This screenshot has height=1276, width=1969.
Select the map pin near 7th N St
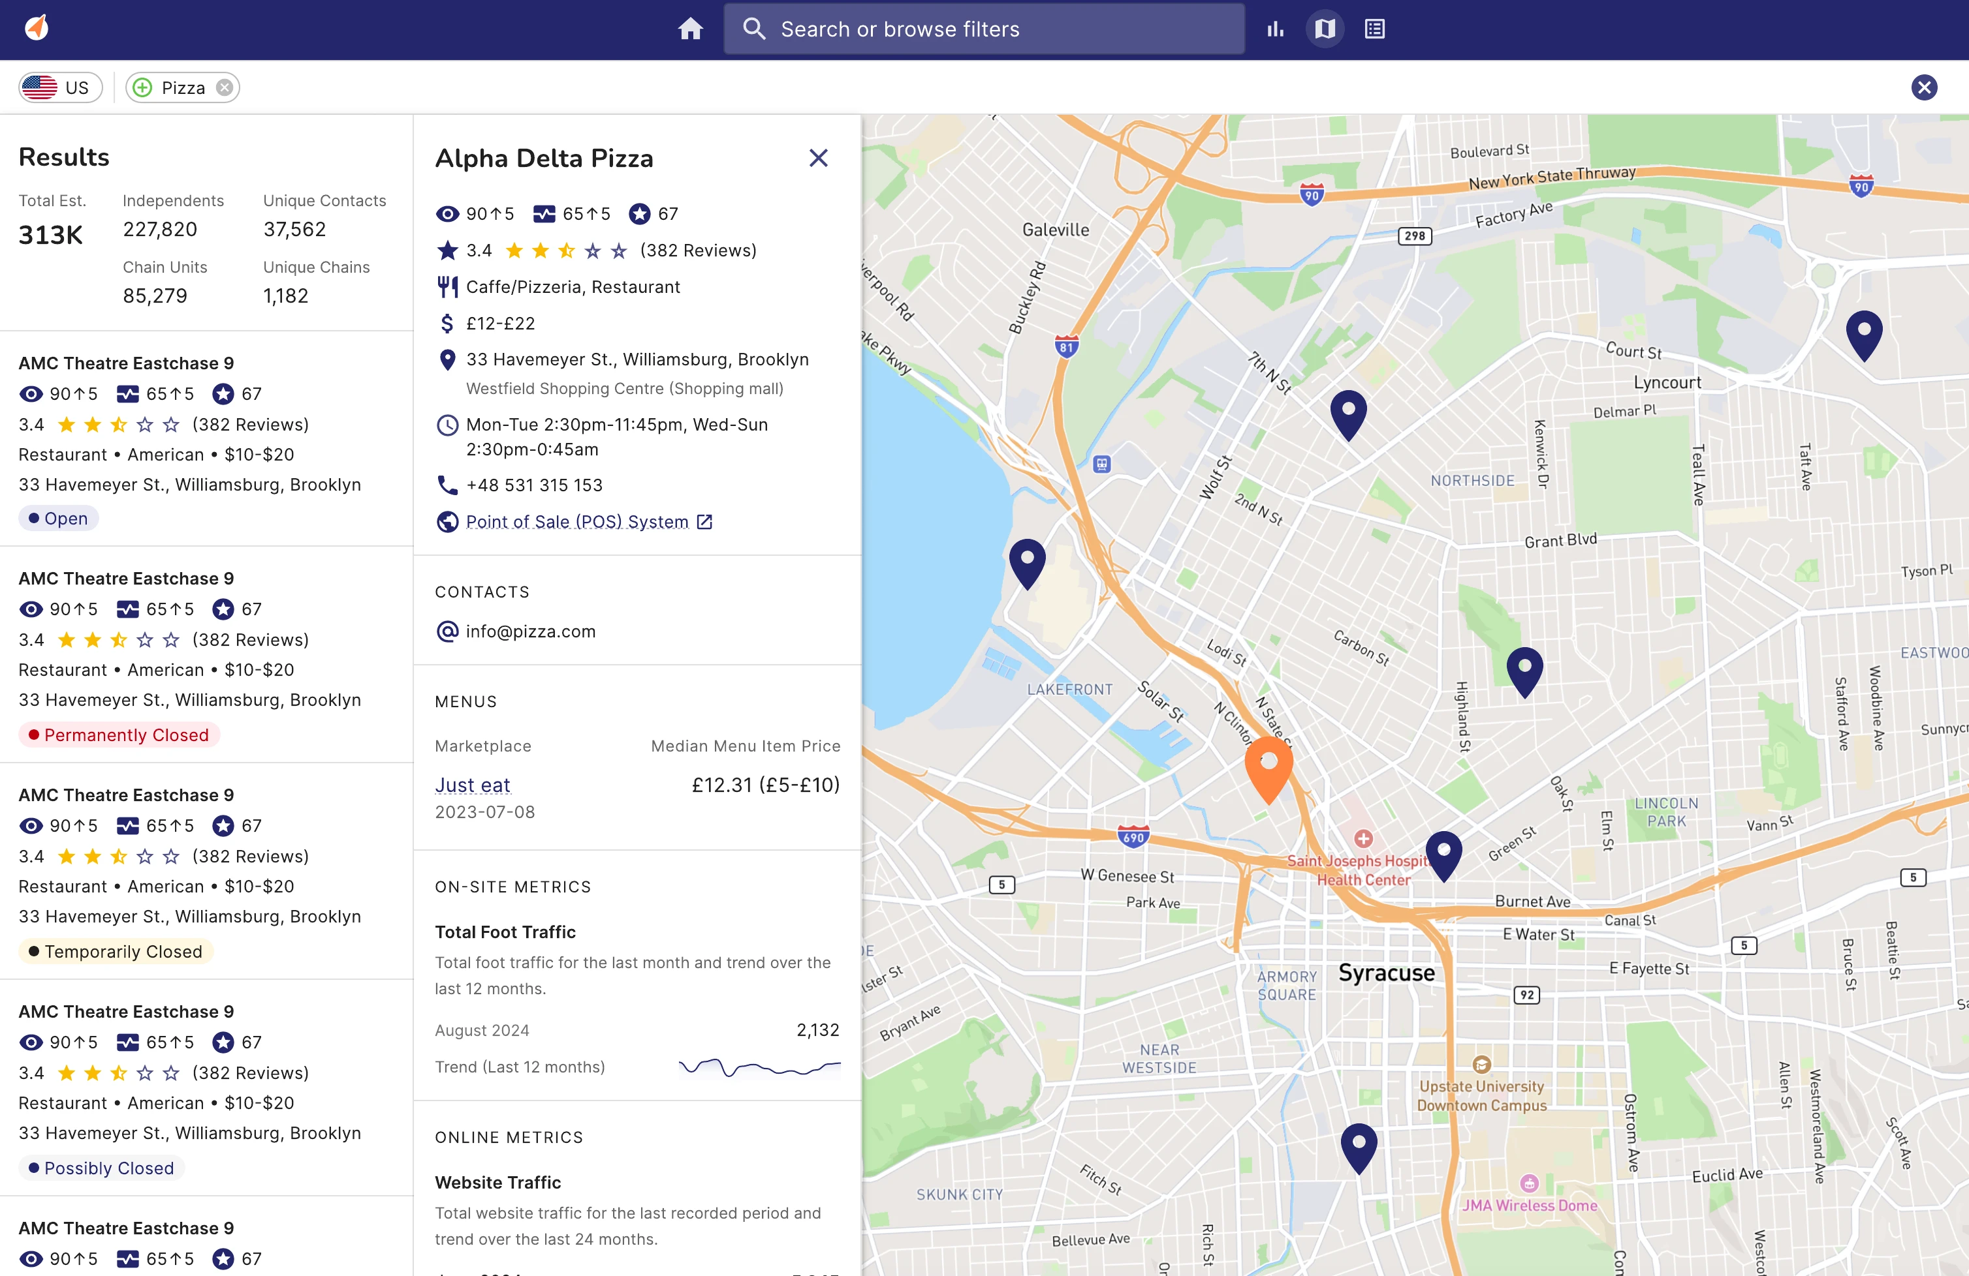click(x=1347, y=414)
